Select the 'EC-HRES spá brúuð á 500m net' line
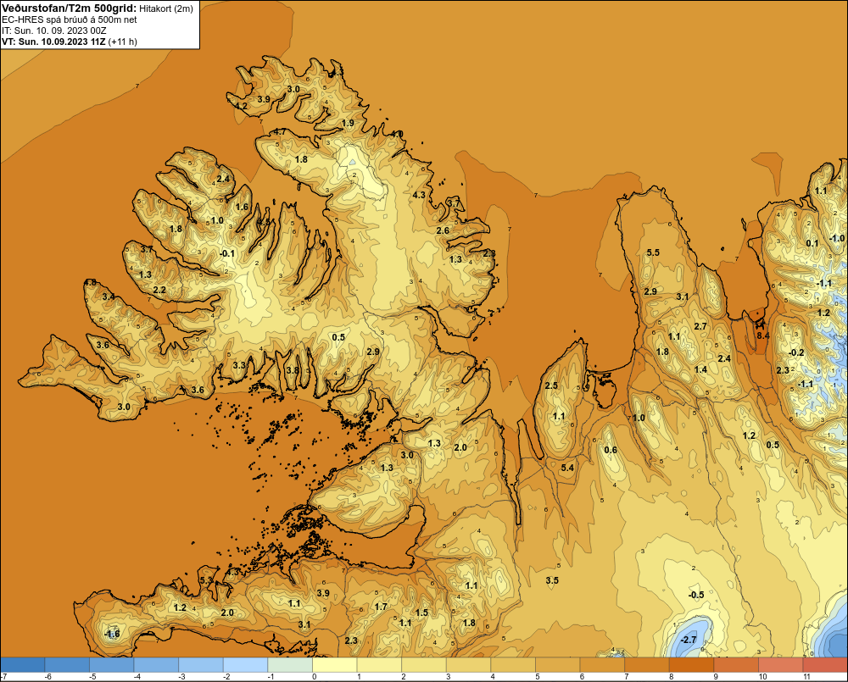This screenshot has height=682, width=848. (70, 19)
